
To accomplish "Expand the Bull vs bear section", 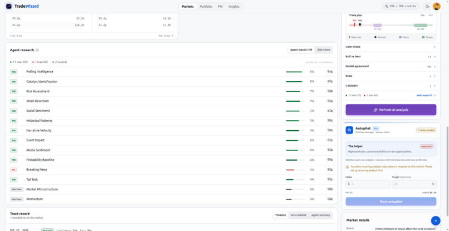I will point(391,57).
